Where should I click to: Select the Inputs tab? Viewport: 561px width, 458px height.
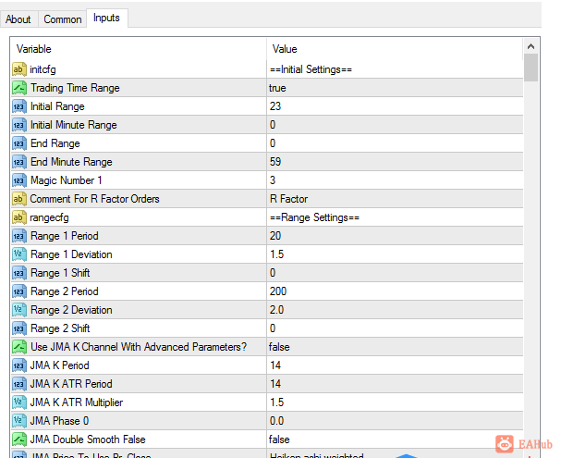coord(106,18)
